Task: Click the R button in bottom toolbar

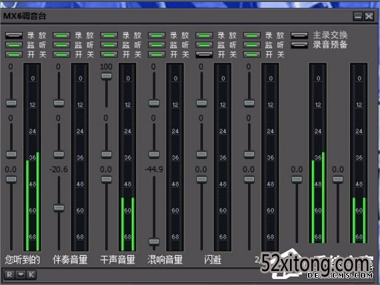Action: pos(9,274)
